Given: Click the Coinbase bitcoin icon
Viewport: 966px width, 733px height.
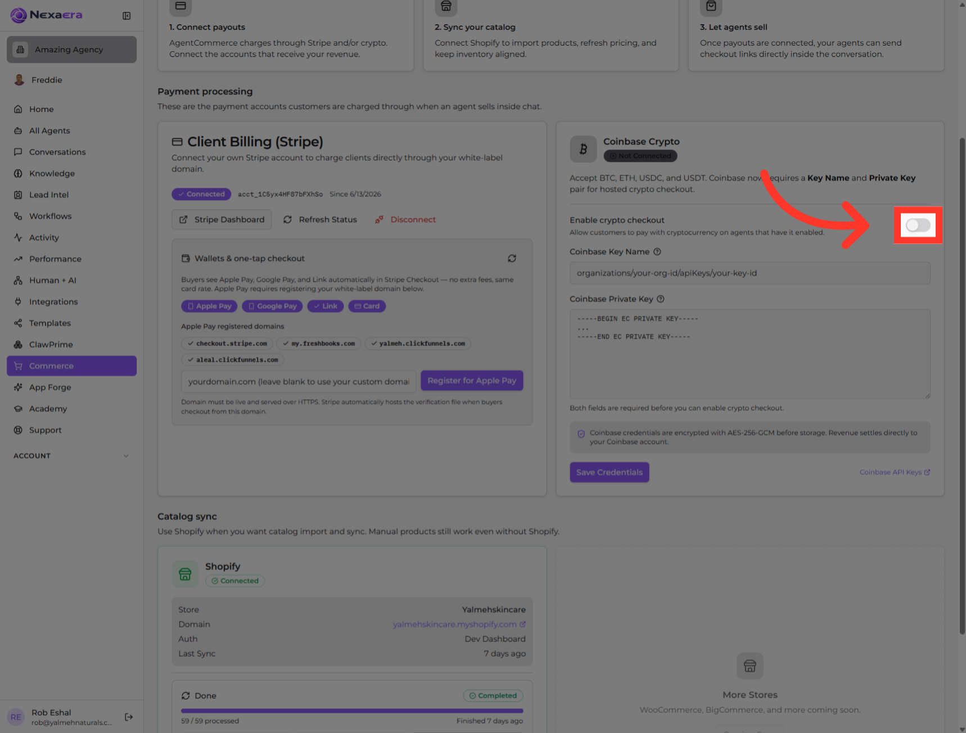Looking at the screenshot, I should pos(583,149).
